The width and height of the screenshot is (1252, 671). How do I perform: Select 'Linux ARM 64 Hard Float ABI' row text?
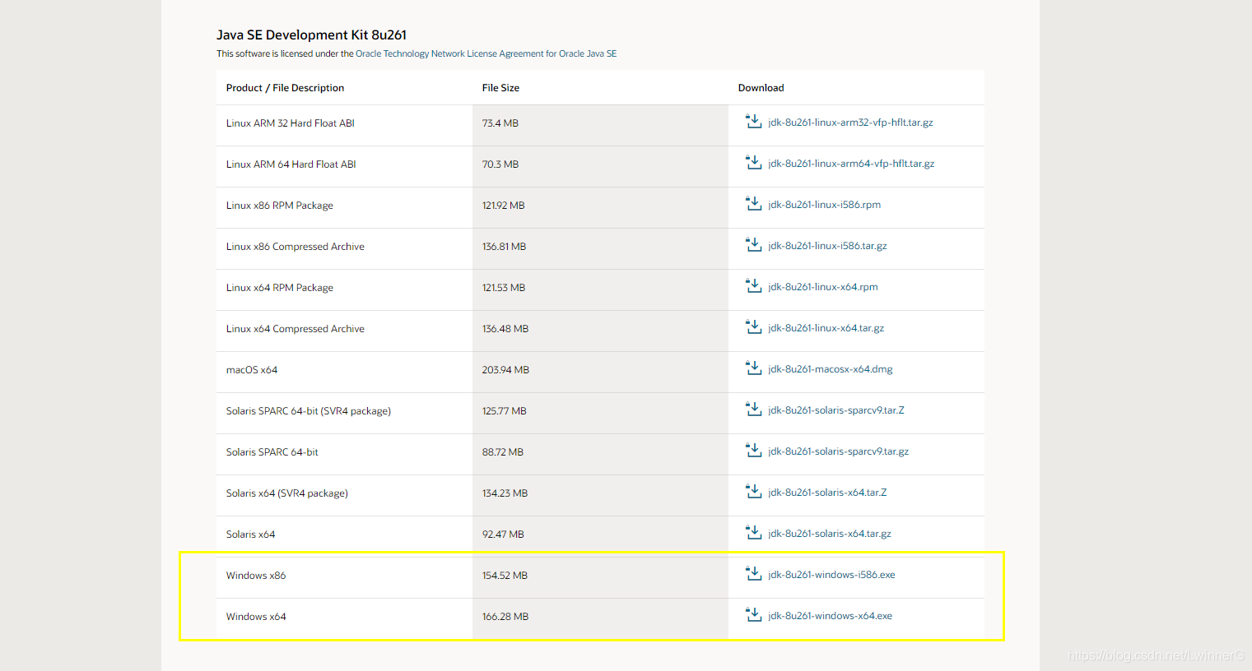(291, 164)
